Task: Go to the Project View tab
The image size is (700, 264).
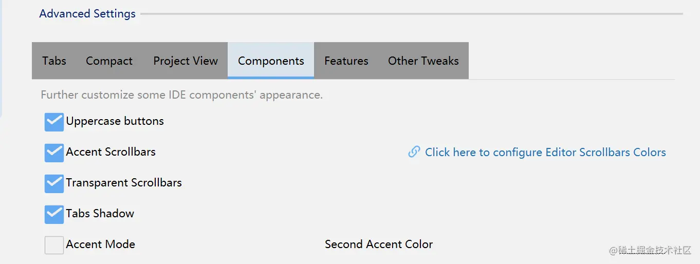Action: (186, 61)
